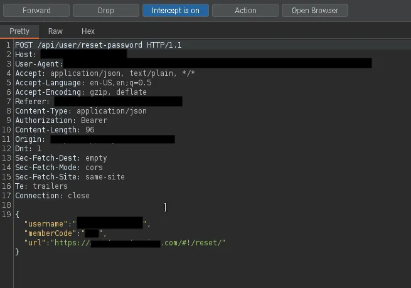Click the Sec-Fetch-Site: same-site header
This screenshot has height=288, width=411.
pyautogui.click(x=70, y=177)
